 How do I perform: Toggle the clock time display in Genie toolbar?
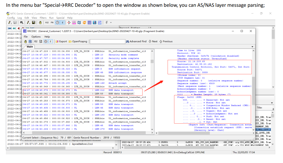(57, 22)
